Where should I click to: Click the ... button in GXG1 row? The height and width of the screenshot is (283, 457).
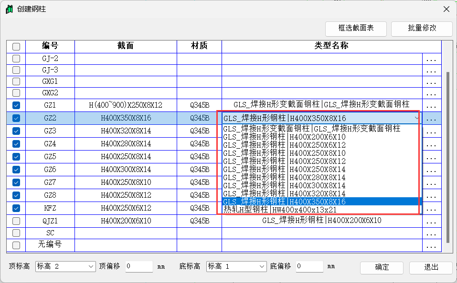(x=431, y=82)
